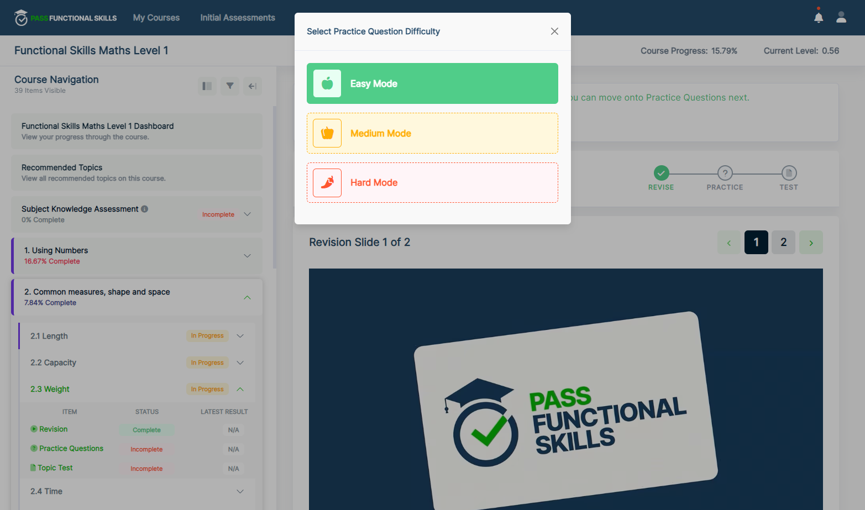Select revision slide page 2

pyautogui.click(x=783, y=243)
